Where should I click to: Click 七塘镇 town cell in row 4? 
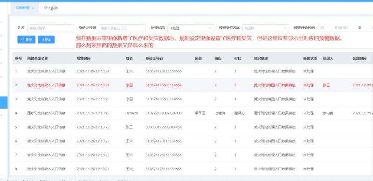click(220, 113)
